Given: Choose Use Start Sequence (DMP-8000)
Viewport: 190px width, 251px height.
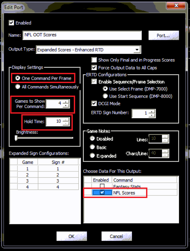Looking at the screenshot, I should [105, 96].
